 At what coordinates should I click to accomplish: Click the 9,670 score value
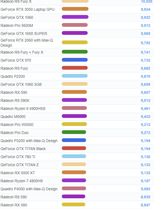click(x=145, y=76)
